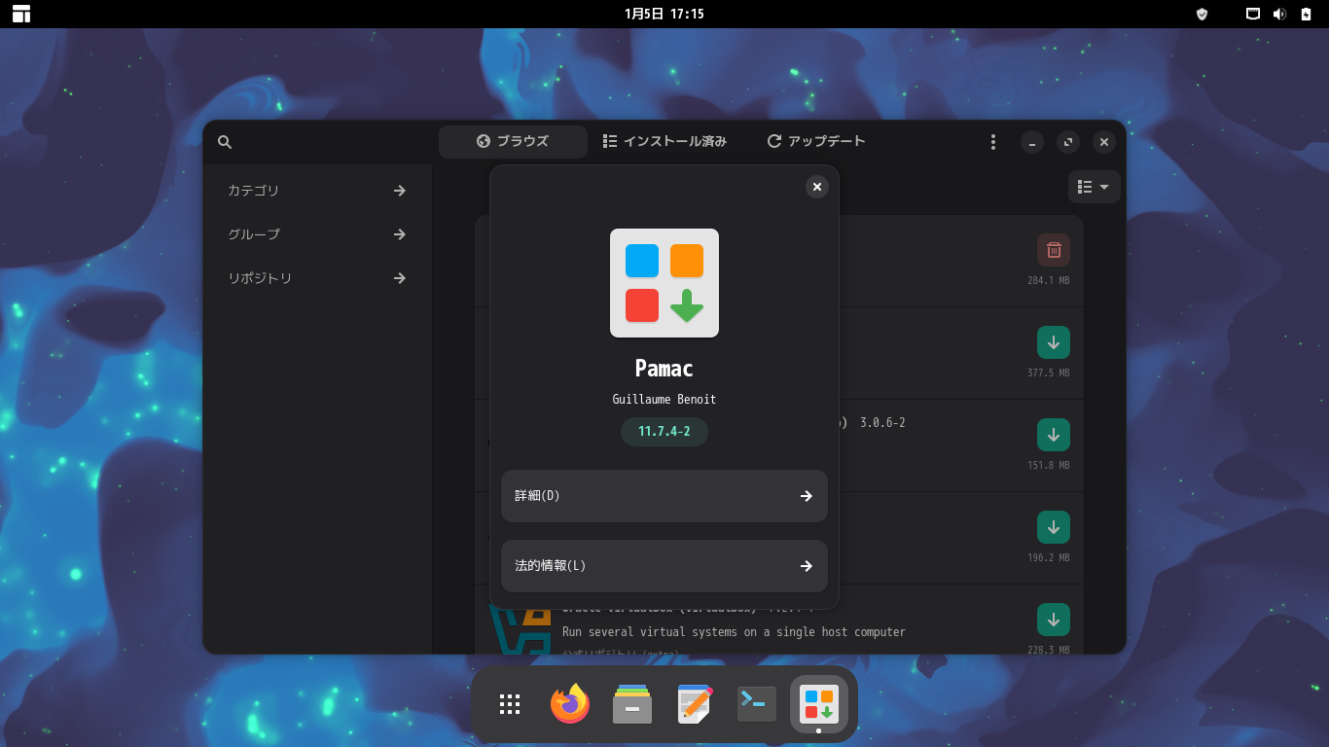Click the "3.0.6-2" version text
Screen dimensions: 1329x747
tap(882, 423)
